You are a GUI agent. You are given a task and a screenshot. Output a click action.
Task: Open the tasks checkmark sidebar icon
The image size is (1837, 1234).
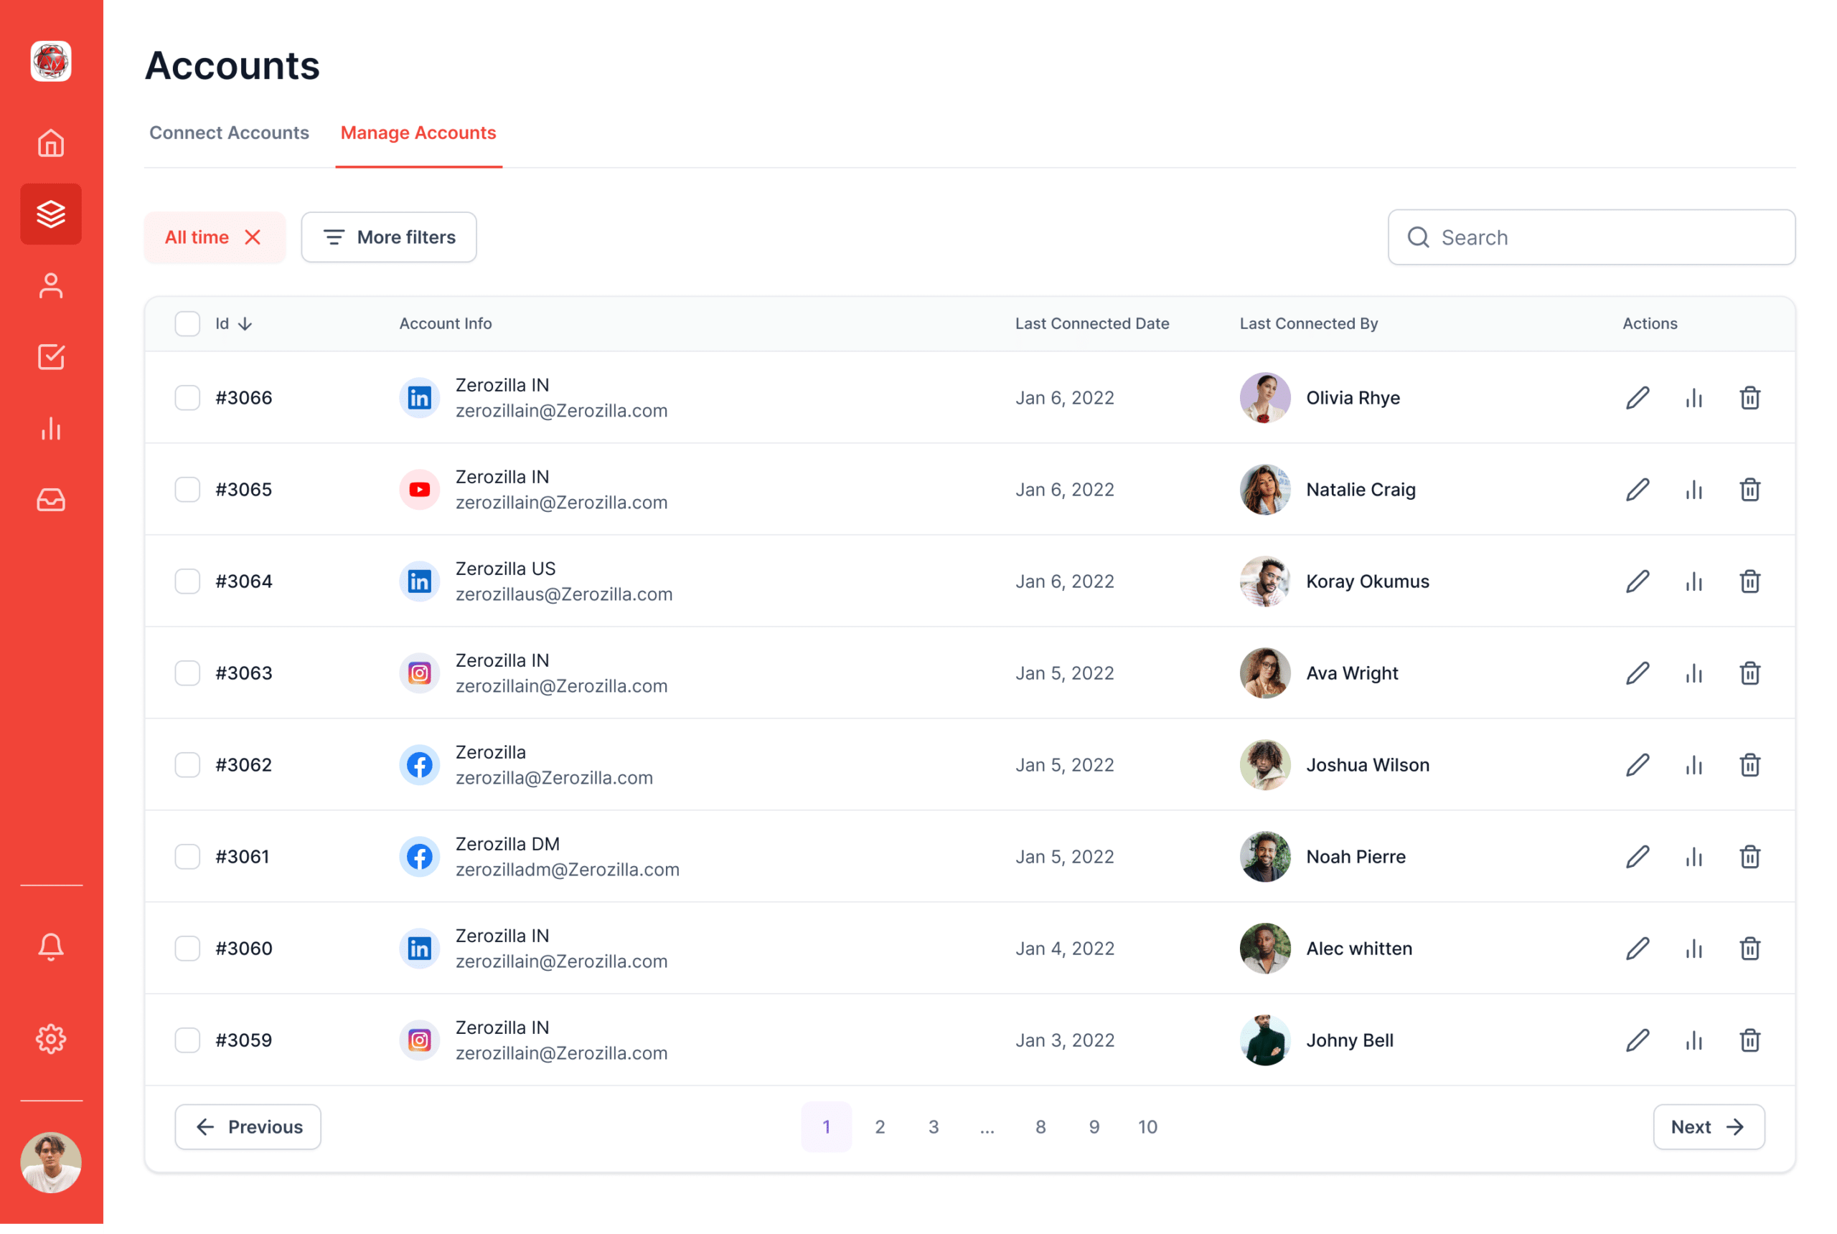tap(51, 357)
